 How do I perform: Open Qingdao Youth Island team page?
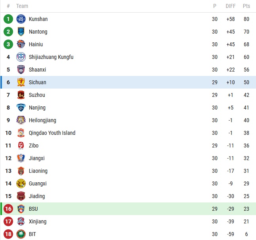click(x=52, y=133)
